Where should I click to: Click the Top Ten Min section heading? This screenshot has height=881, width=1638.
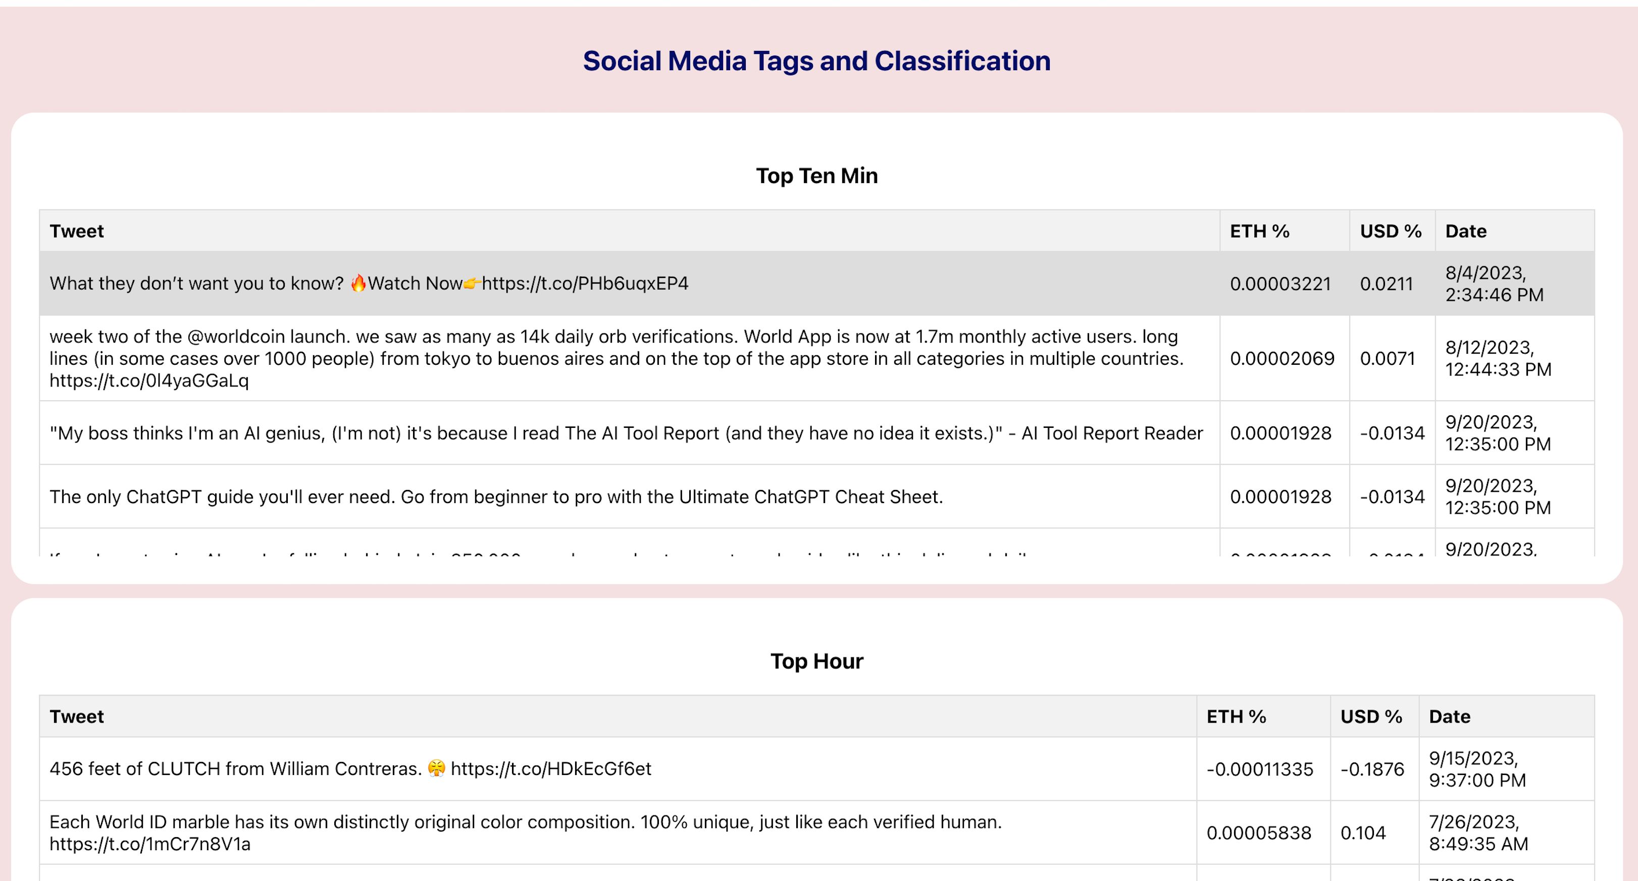pyautogui.click(x=816, y=176)
